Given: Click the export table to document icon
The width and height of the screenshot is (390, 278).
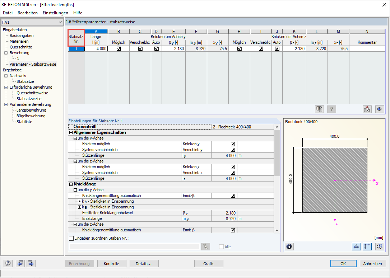Looking at the screenshot, I should (319, 109).
